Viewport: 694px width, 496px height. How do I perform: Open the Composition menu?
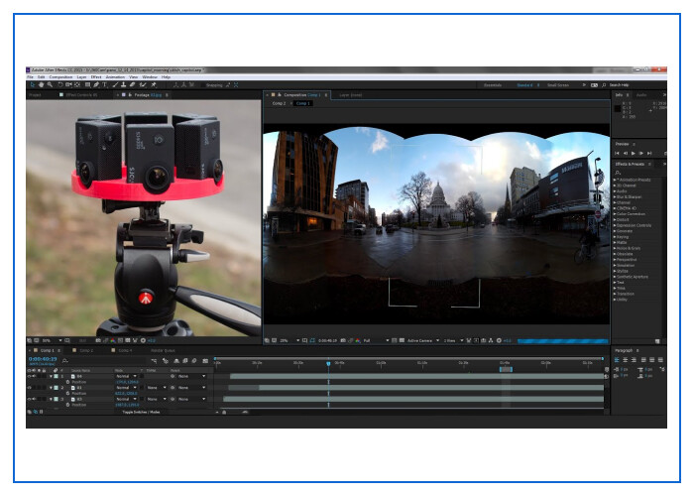(60, 77)
